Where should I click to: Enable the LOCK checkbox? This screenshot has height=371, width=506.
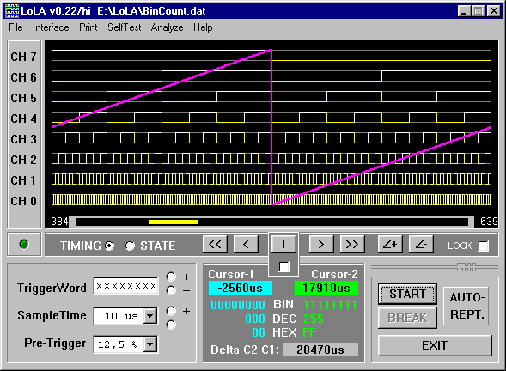(x=483, y=246)
